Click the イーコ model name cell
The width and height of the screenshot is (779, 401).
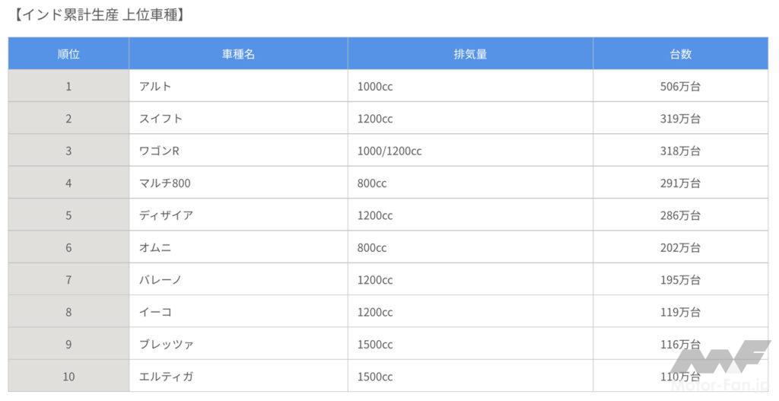pos(155,312)
